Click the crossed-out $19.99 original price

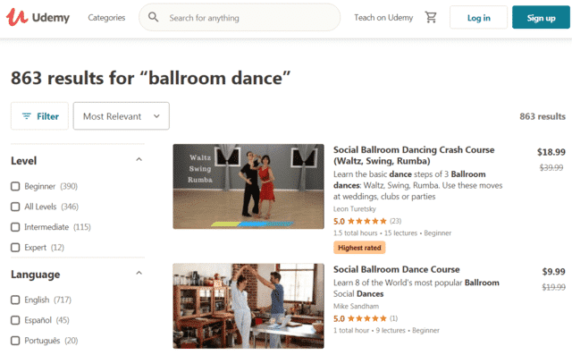pyautogui.click(x=553, y=287)
